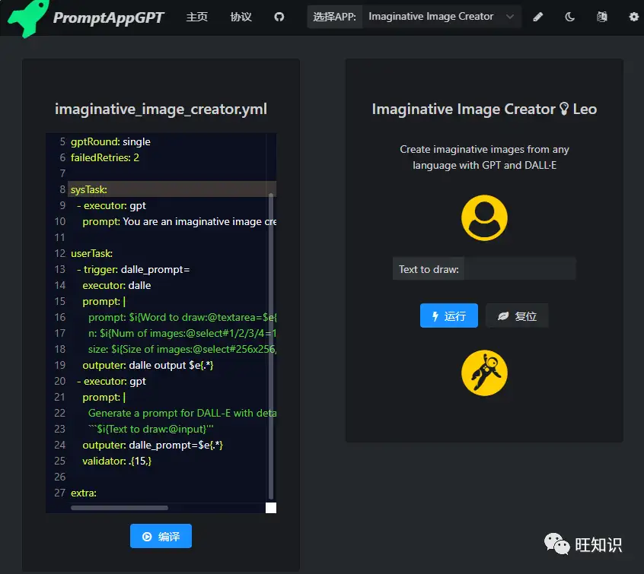Viewport: 644px width, 574px height.
Task: Click the light bulb icon beside Leo
Action: (x=564, y=109)
